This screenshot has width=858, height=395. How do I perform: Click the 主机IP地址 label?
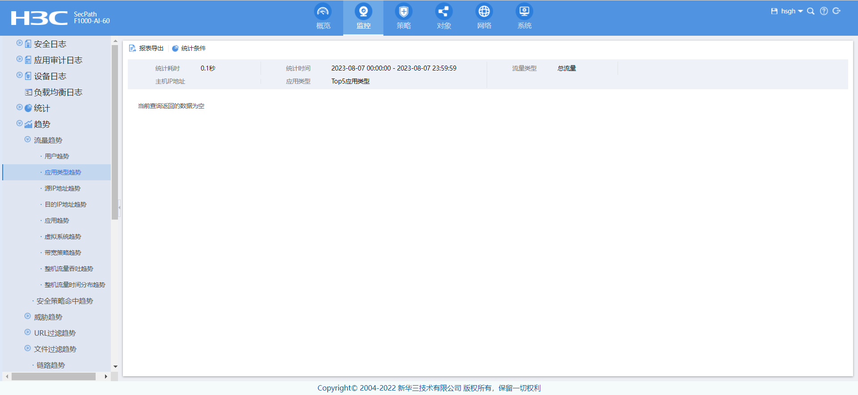click(x=170, y=81)
